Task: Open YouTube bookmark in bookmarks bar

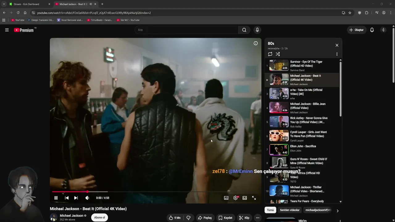Action: pyautogui.click(x=18, y=20)
